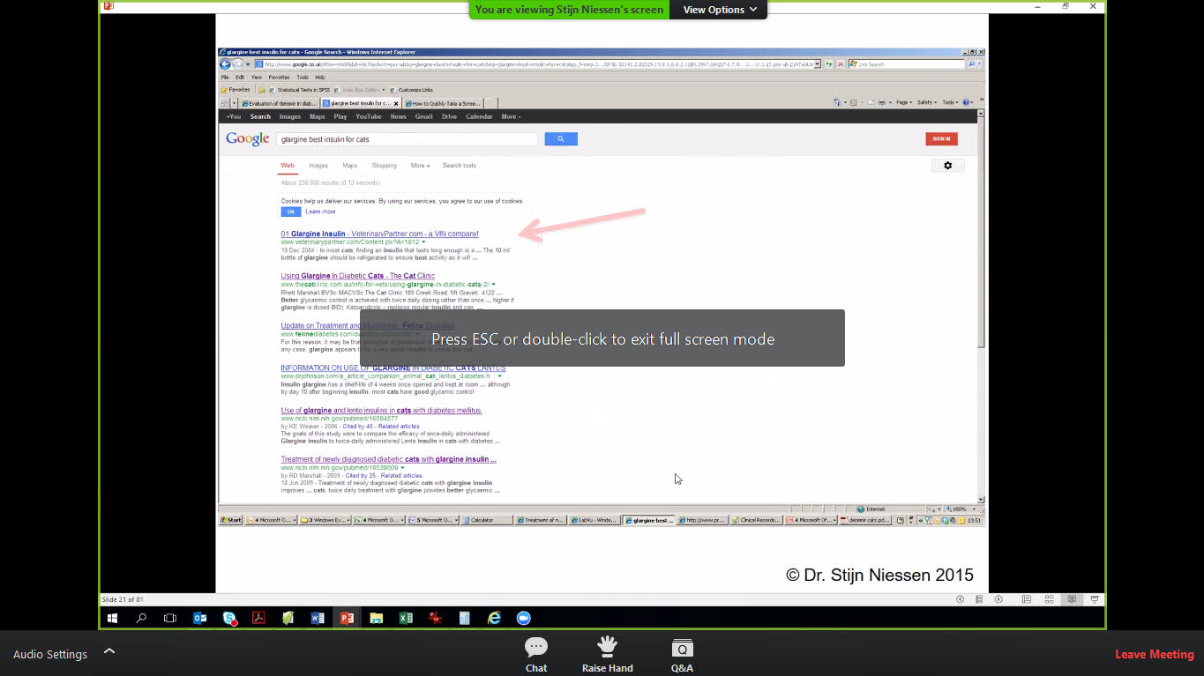Switch to How to Quickly Take a Screenshot tab

pyautogui.click(x=443, y=103)
